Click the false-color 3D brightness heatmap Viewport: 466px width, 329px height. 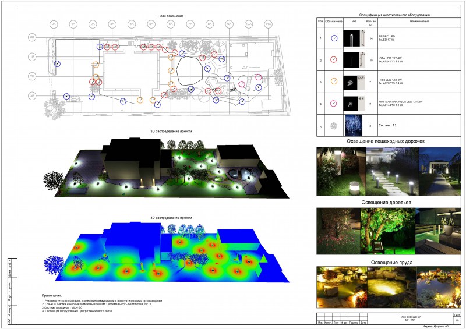(x=167, y=252)
